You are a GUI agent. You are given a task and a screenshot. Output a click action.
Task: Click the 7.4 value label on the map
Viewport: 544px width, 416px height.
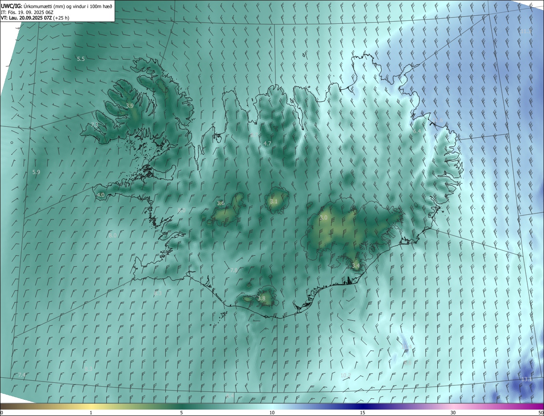pyautogui.click(x=22, y=375)
